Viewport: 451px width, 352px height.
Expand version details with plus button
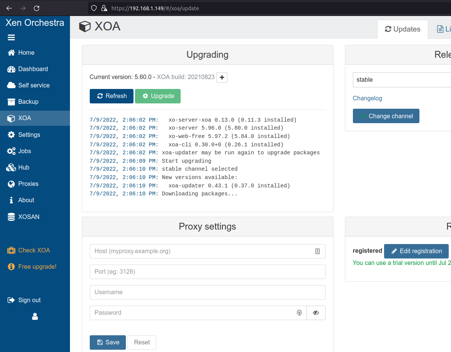tap(222, 78)
